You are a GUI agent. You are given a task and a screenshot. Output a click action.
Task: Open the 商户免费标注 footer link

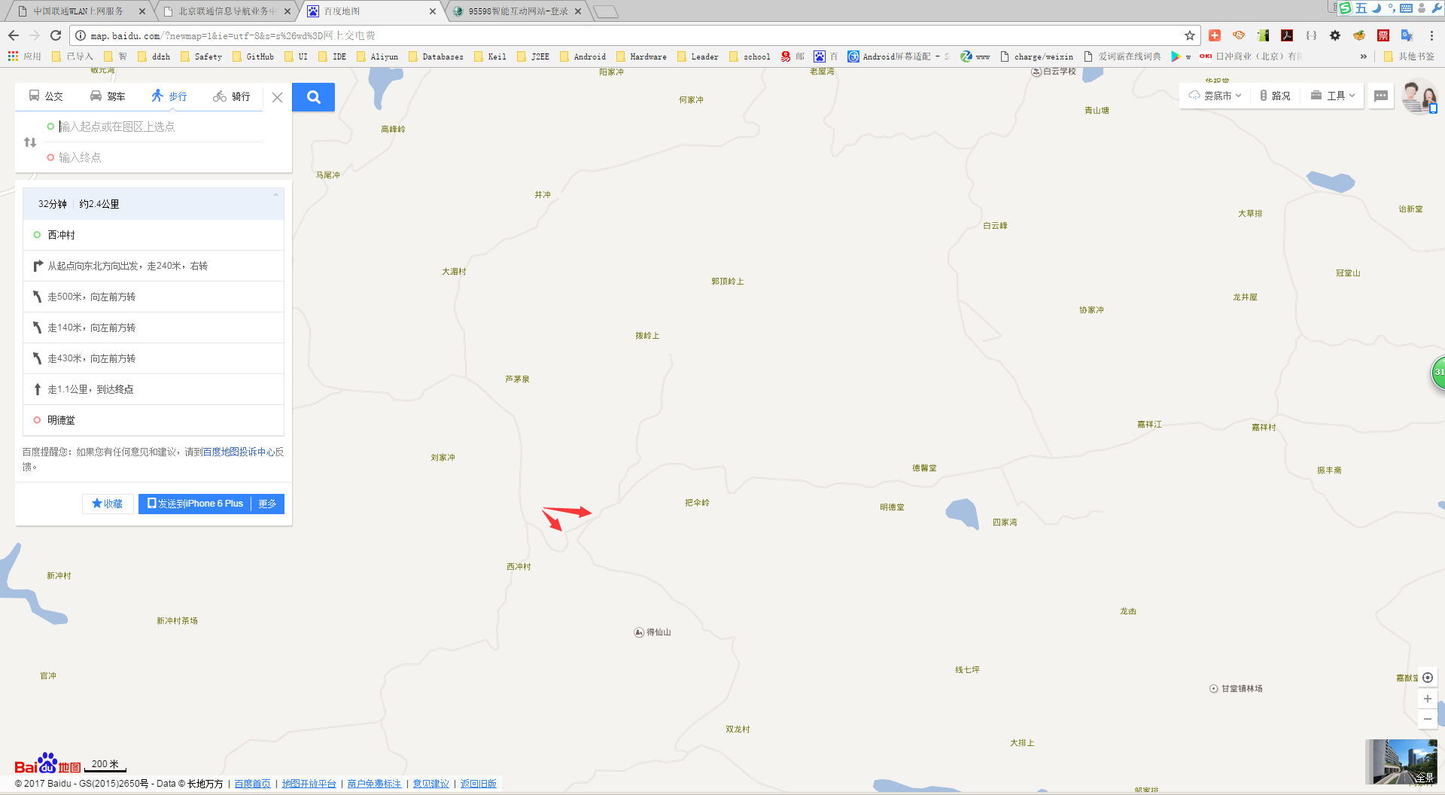click(x=374, y=784)
